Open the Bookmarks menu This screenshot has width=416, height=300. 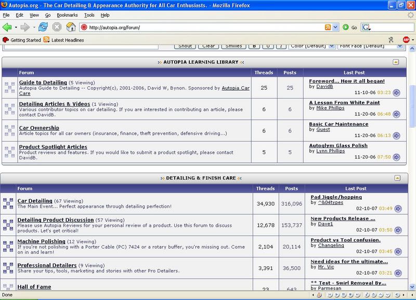(67, 15)
